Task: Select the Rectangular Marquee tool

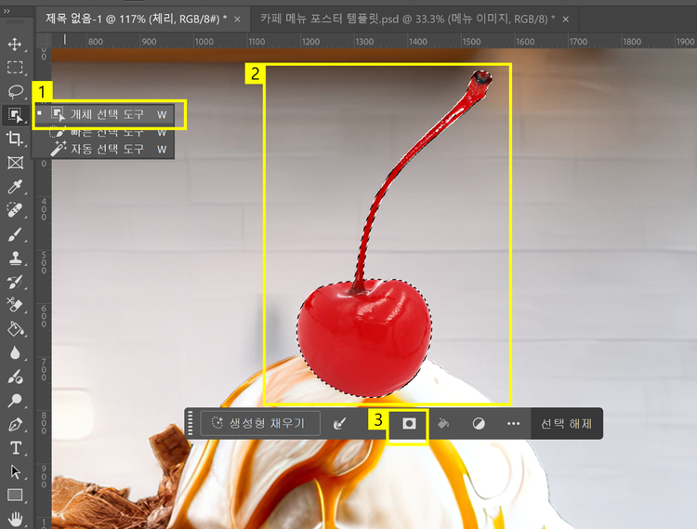Action: 15,68
